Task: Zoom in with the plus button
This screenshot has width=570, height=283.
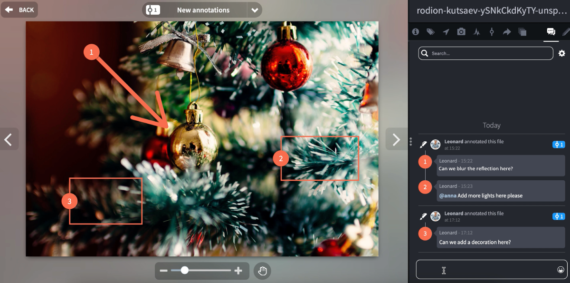Action: [238, 271]
